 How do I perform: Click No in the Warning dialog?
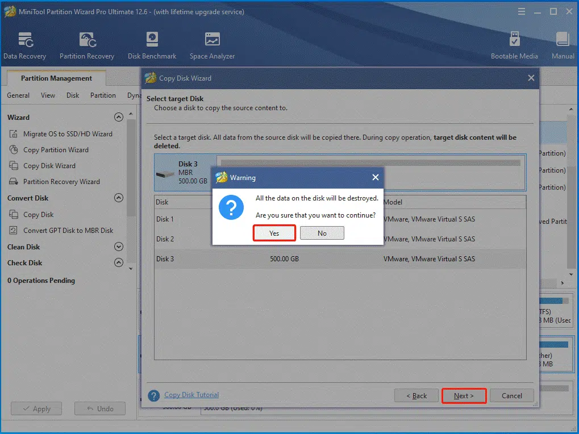322,233
